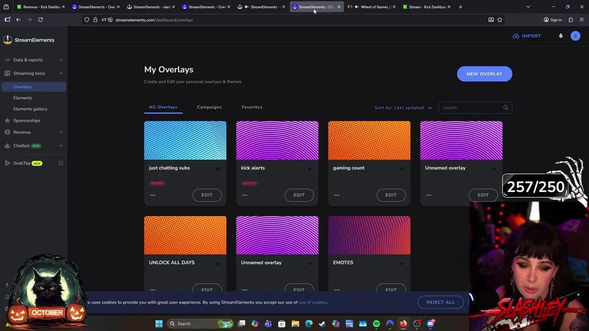Switch to Wheel of Names tab

click(x=372, y=7)
